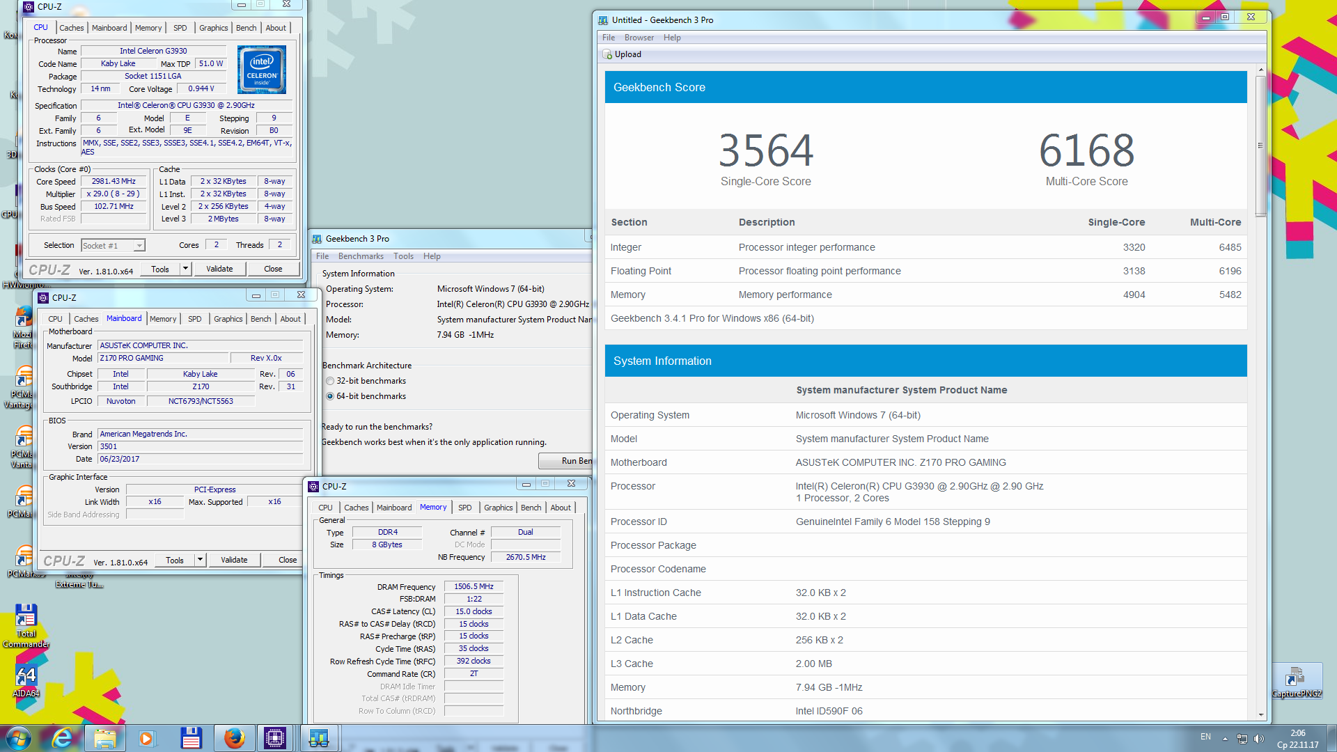1337x752 pixels.
Task: Click the mainboard model Z170 PRO GAMING field
Action: pos(163,358)
